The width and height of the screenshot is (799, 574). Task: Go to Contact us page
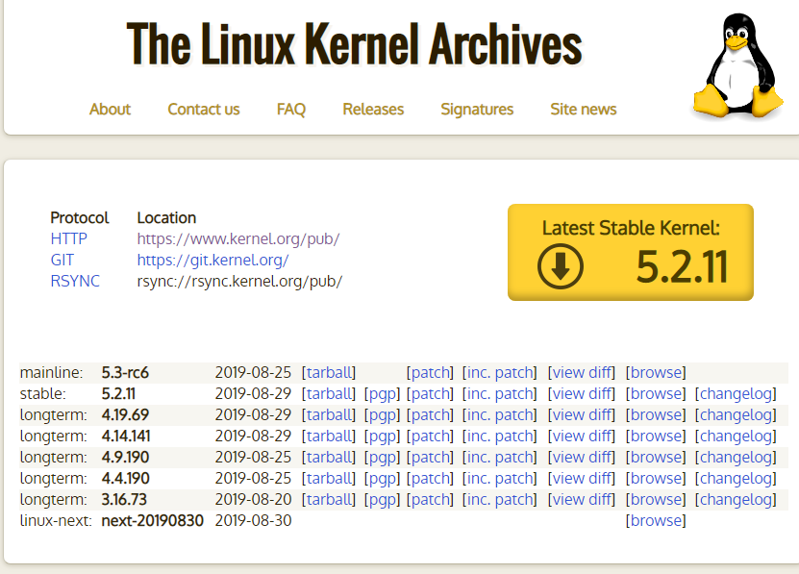(203, 109)
